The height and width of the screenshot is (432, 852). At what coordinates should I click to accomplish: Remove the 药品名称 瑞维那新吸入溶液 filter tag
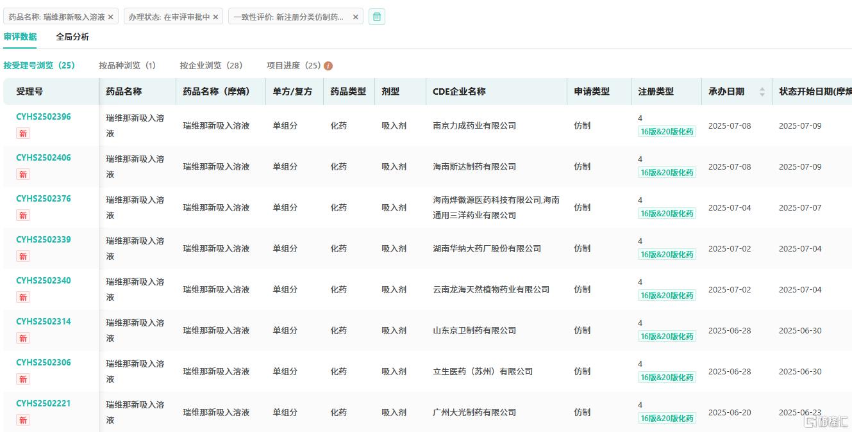click(x=110, y=17)
